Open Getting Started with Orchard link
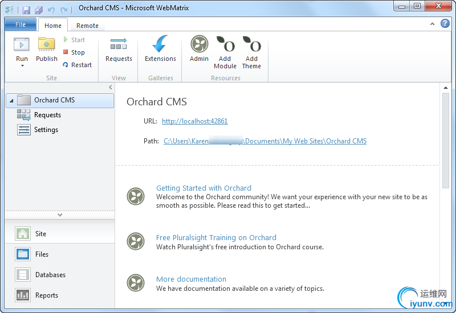Screen dimensions: 456x313 (203, 188)
